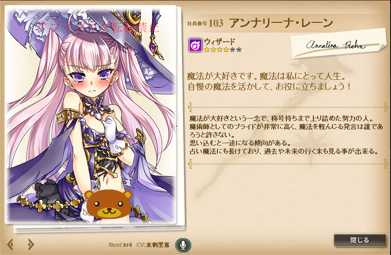Click the red watermark text on portrait
Image resolution: width=391 pixels, height=255 pixels.
point(98,28)
